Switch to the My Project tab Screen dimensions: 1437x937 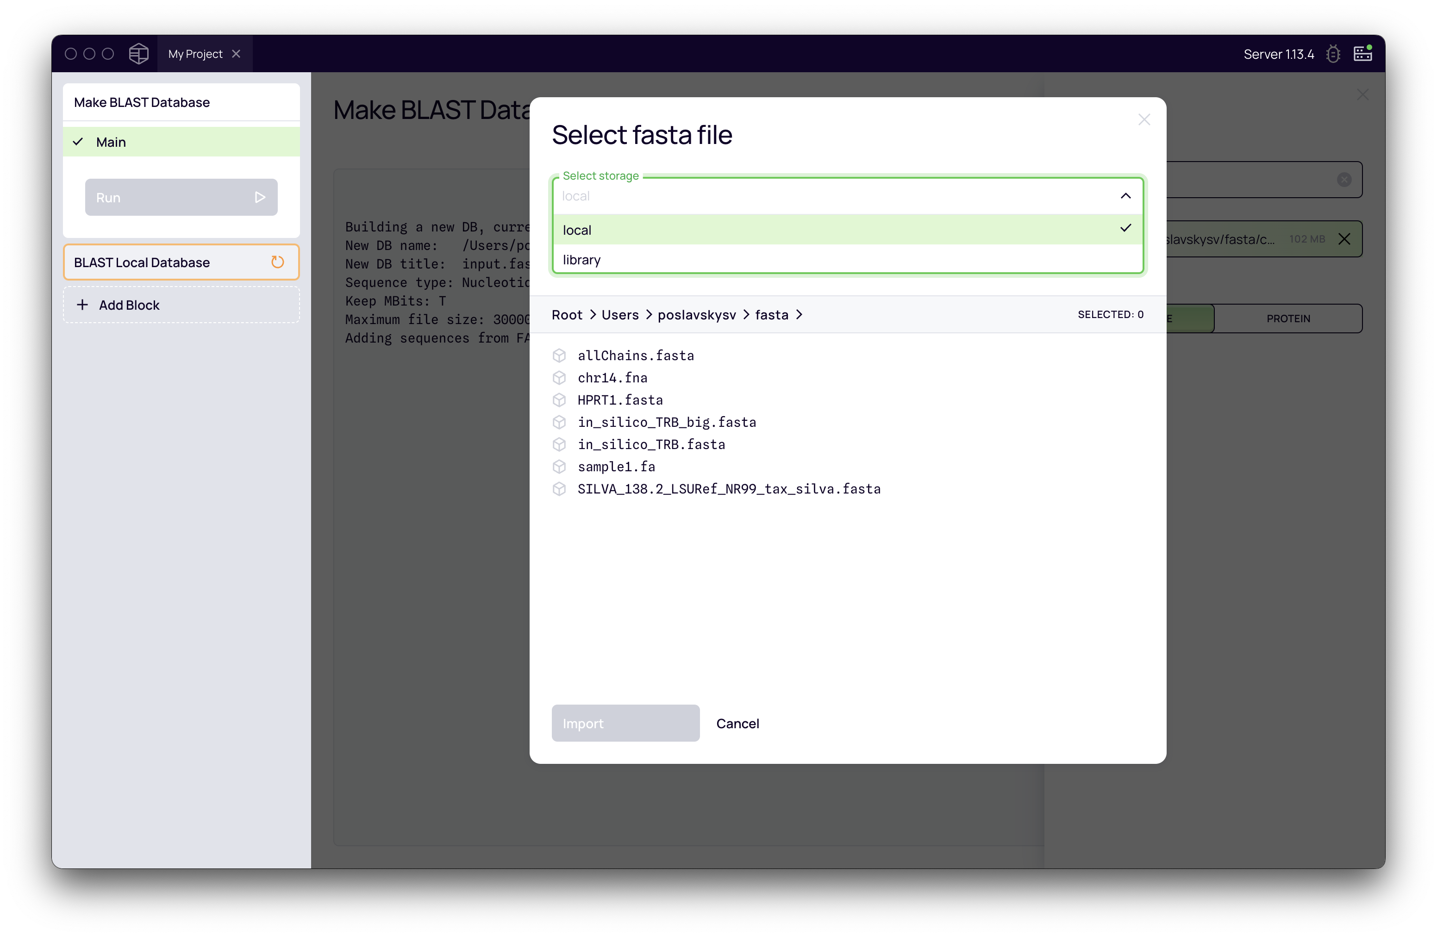[194, 53]
